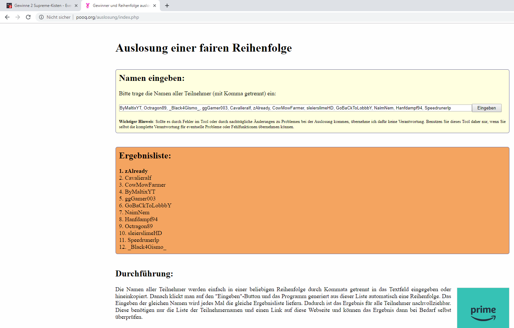The width and height of the screenshot is (514, 328).
Task: Focus the participant names text field
Action: coord(295,108)
